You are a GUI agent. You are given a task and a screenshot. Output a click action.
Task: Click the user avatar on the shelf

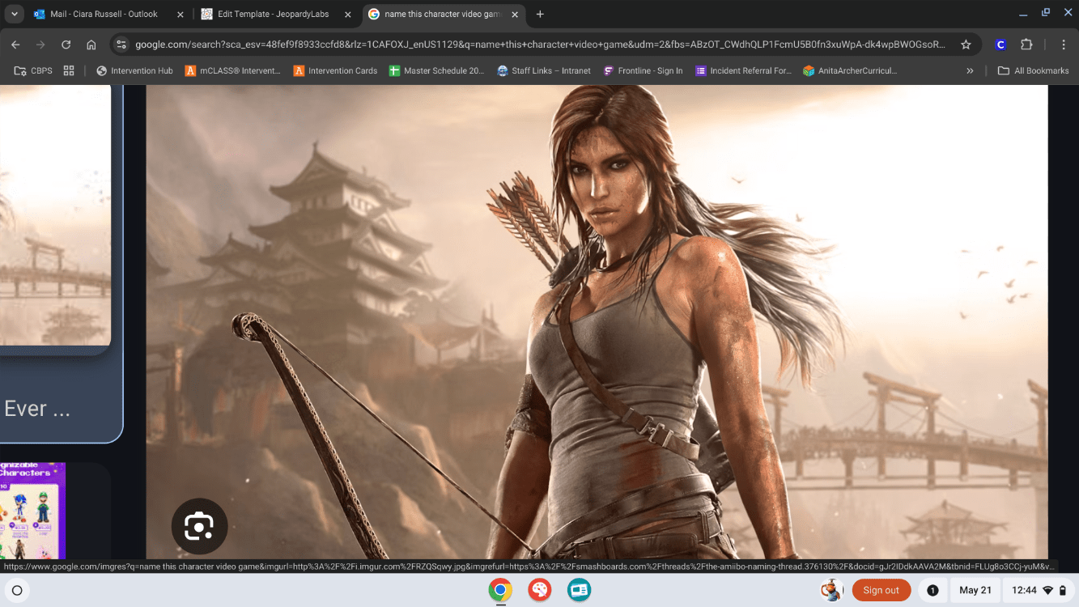[x=831, y=590]
